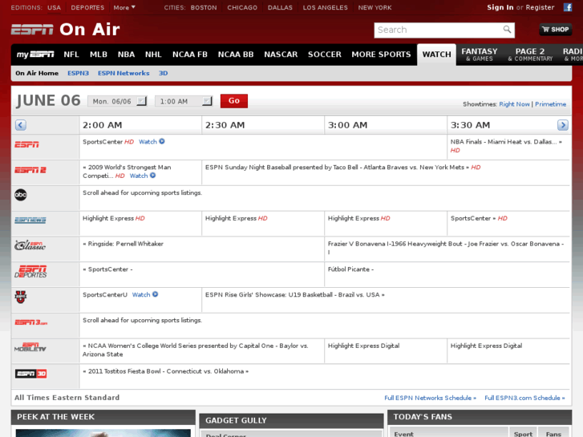583x437 pixels.
Task: Click the ABC channel logo
Action: 21,195
